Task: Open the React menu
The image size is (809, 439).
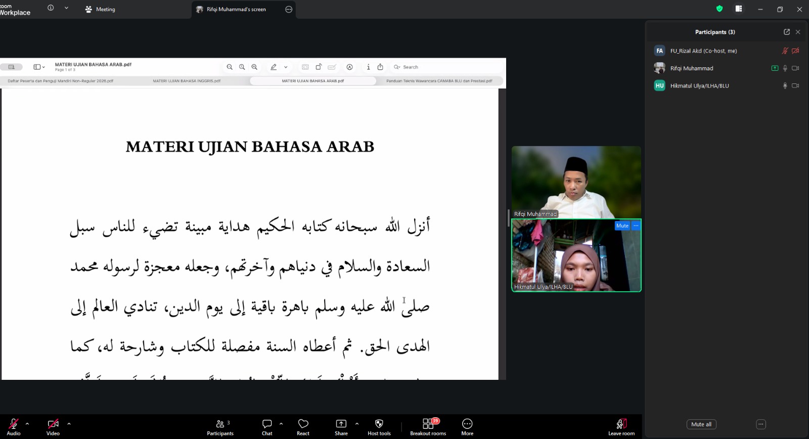Action: [303, 427]
